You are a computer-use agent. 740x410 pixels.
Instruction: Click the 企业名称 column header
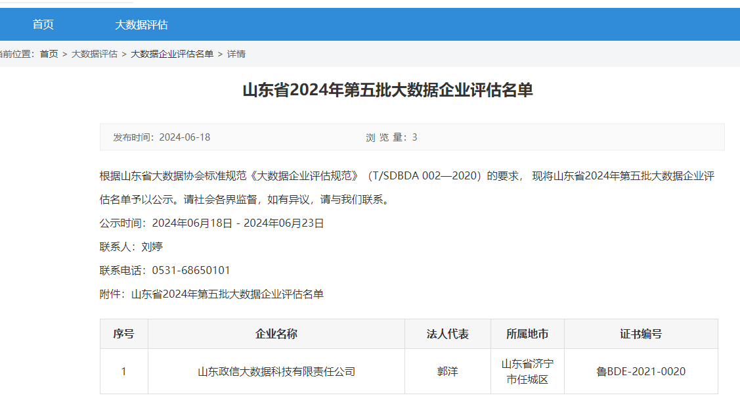click(276, 334)
